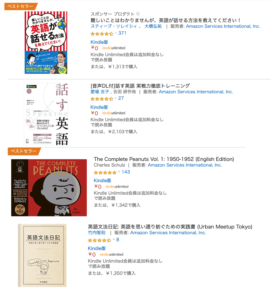Image resolution: width=271 pixels, height=296 pixels.
Task: Open author link スティーブ・ソレイシィ
Action: [x=114, y=26]
